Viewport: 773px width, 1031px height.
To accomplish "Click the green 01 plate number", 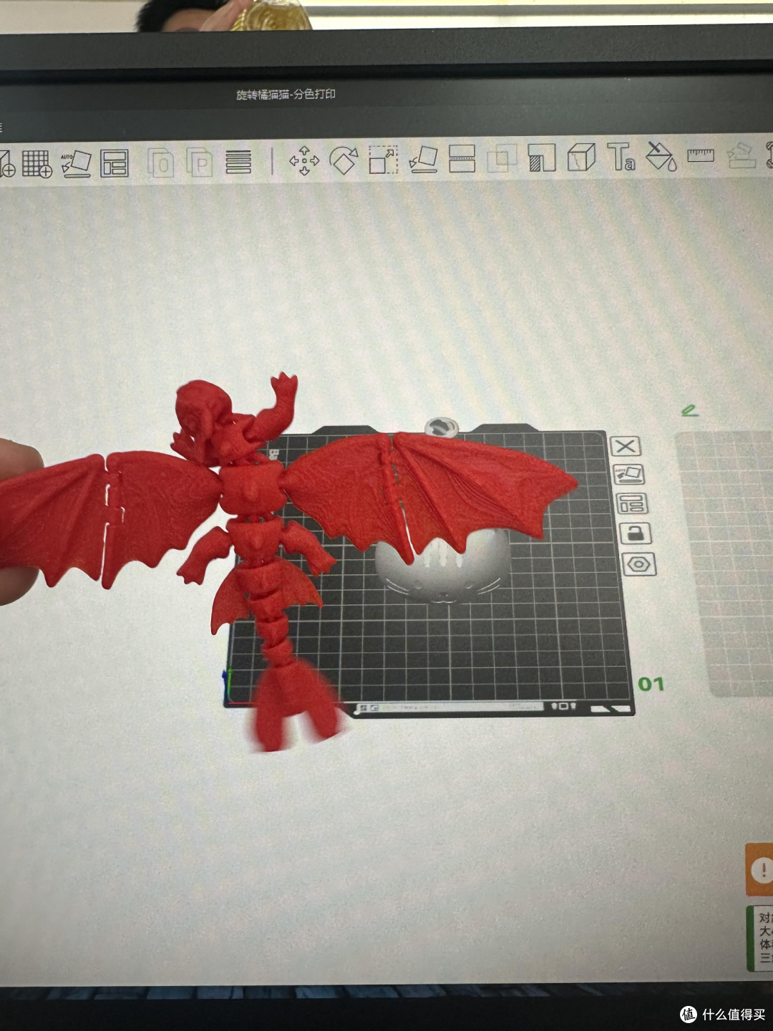I will pyautogui.click(x=651, y=684).
